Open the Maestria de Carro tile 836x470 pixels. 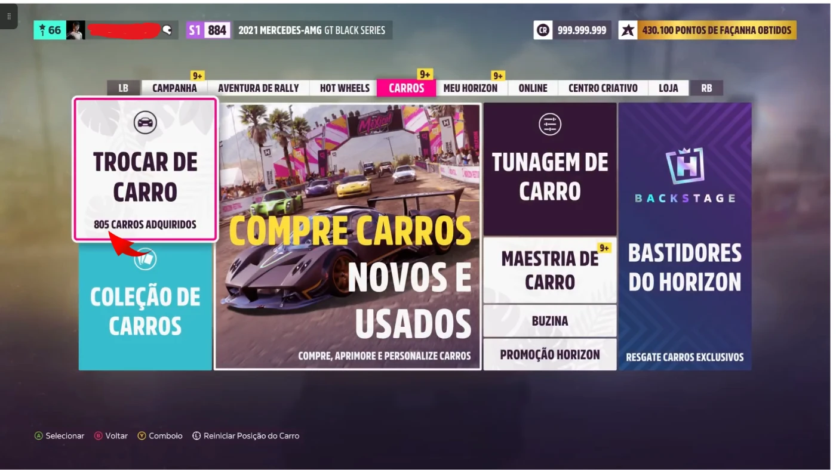pos(549,270)
